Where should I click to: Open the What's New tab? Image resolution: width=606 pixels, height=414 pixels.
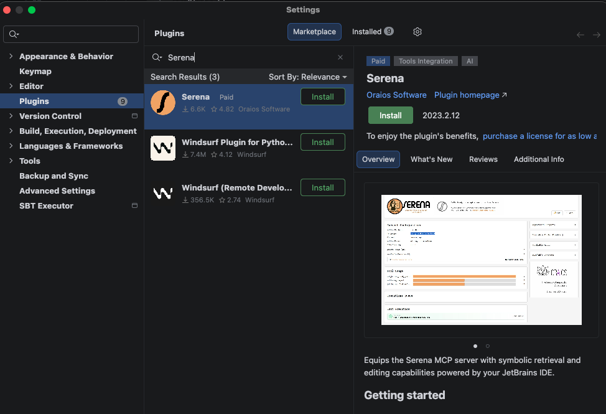(x=431, y=159)
